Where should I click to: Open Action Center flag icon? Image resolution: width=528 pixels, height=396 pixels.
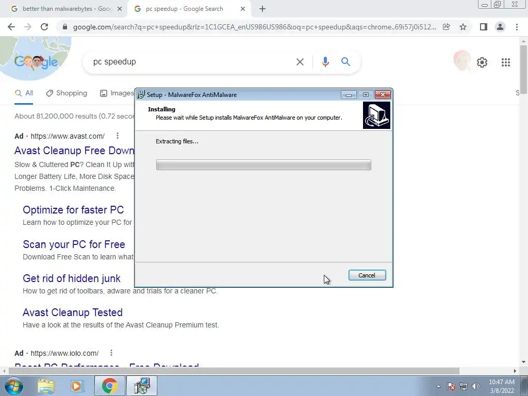coord(451,386)
